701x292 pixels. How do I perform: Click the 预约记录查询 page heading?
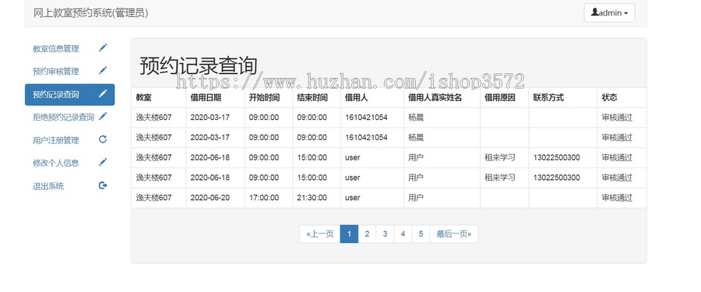pos(199,65)
